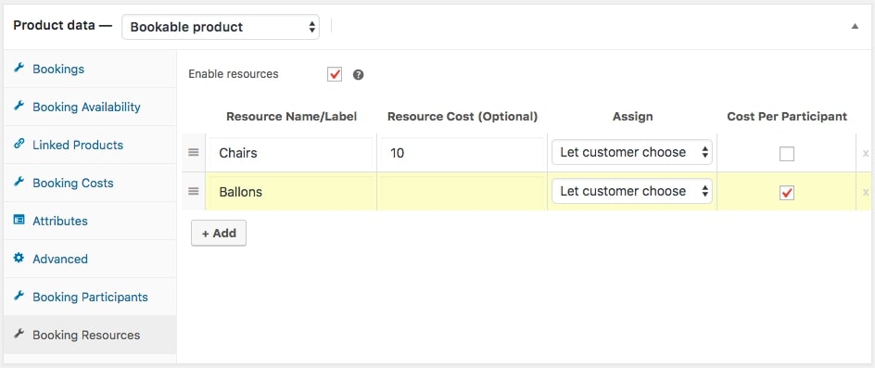875x368 pixels.
Task: Click the wrench icon beside Booking Costs
Action: pos(19,182)
